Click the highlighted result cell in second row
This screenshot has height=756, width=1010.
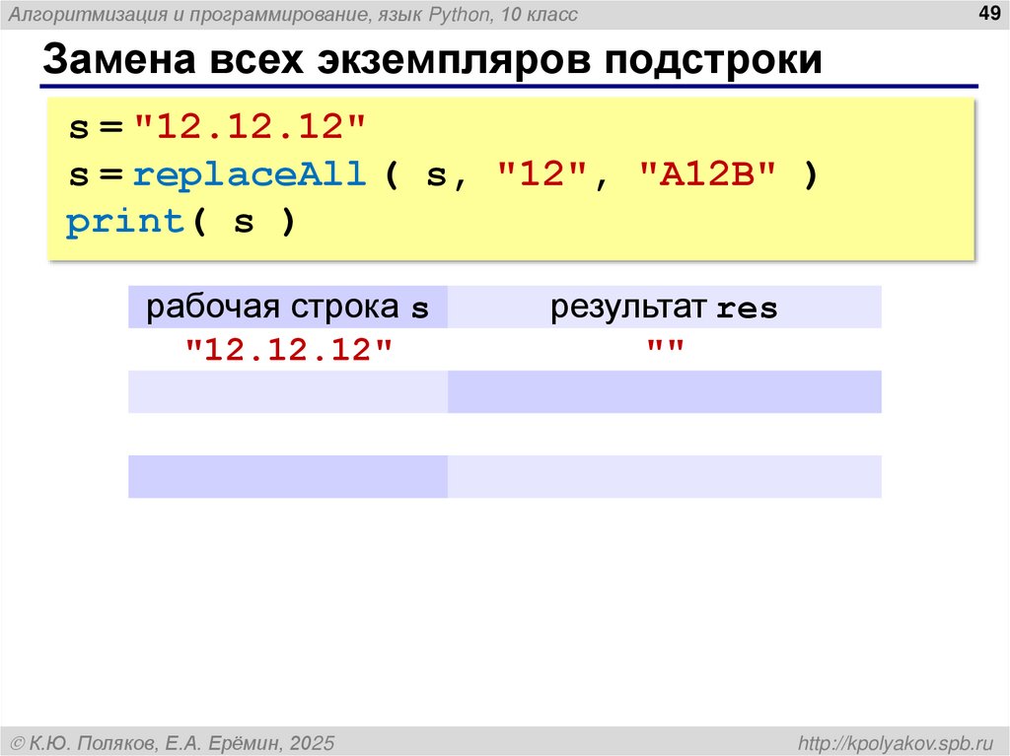pyautogui.click(x=665, y=391)
